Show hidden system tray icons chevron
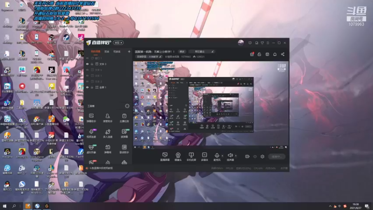 [330, 206]
